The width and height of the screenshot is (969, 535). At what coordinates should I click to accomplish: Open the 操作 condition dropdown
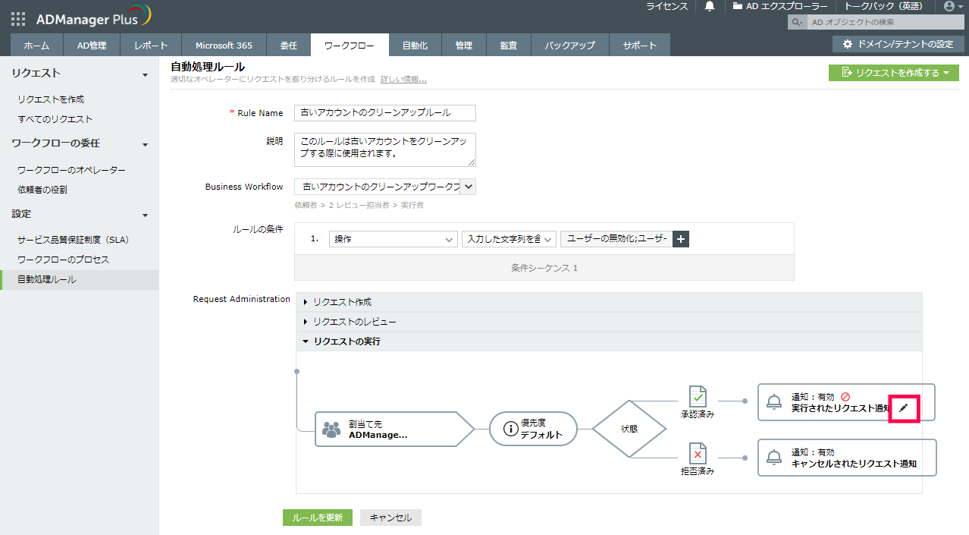pos(394,239)
